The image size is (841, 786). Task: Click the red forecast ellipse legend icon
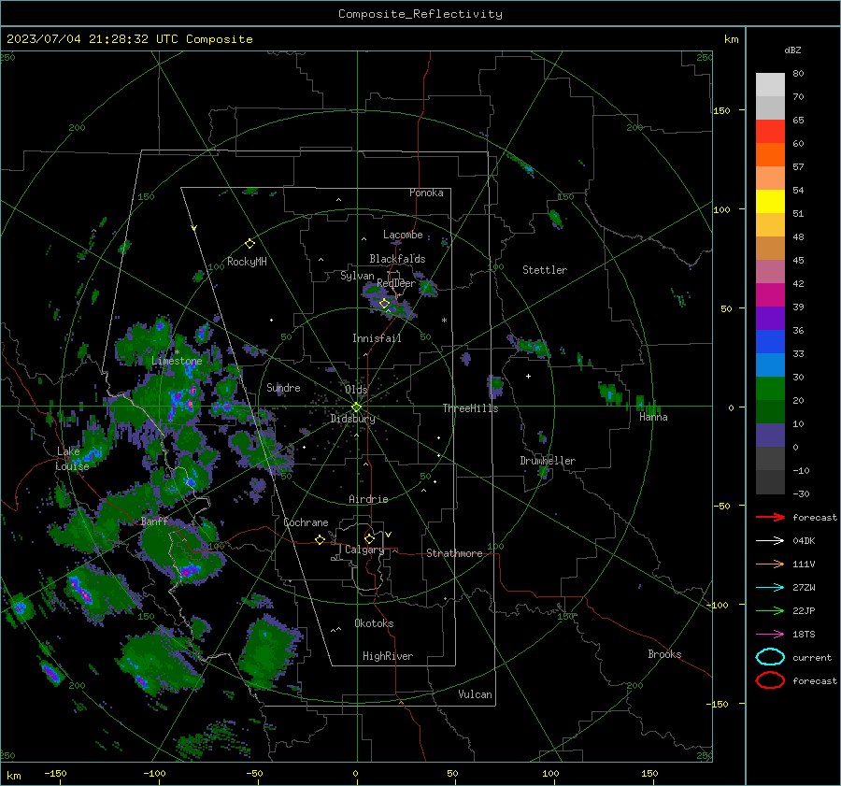pos(770,680)
